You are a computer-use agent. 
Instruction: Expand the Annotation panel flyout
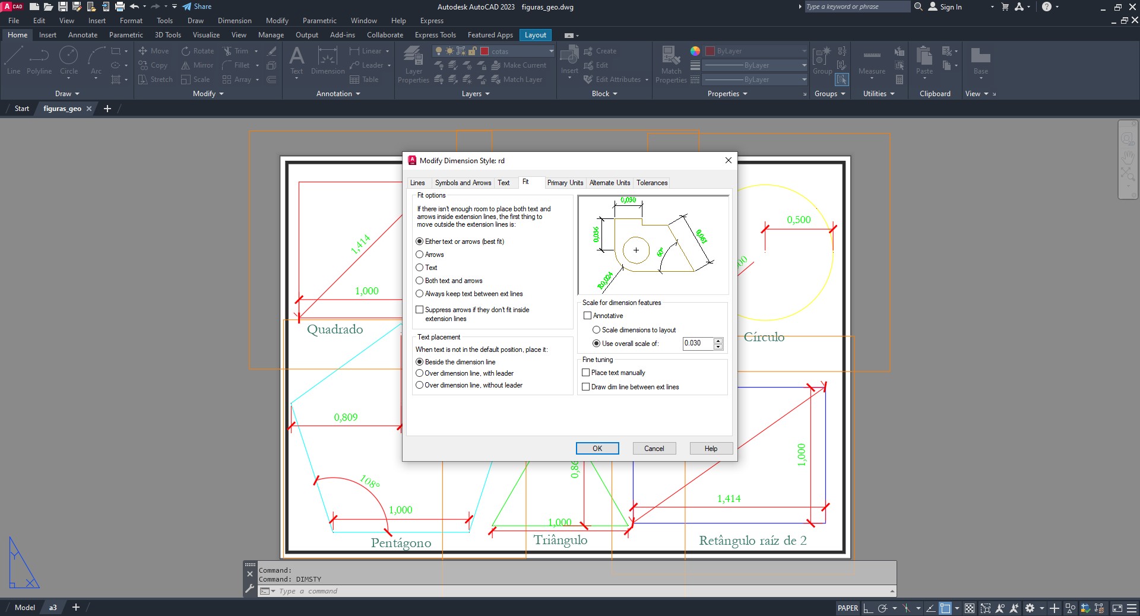point(338,94)
